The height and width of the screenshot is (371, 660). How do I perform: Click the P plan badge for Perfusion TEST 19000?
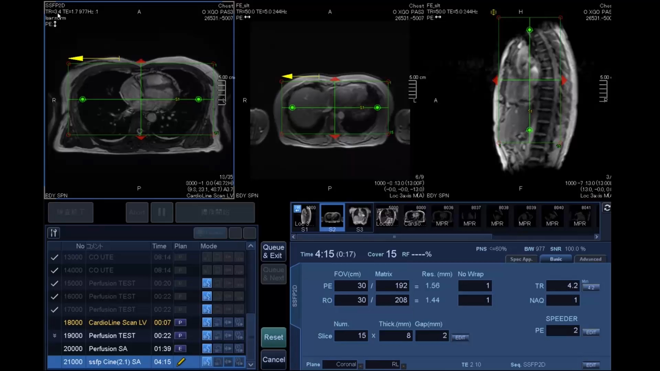[180, 336]
